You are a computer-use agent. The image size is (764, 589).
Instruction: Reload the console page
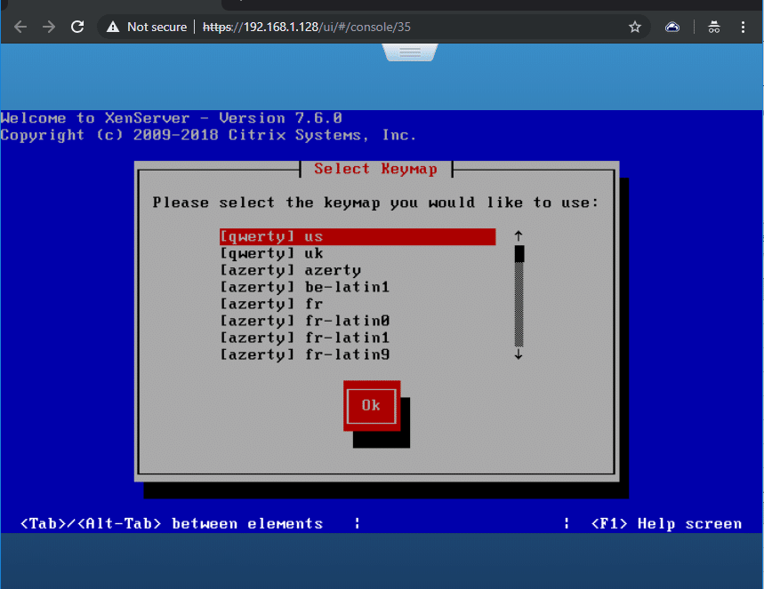point(77,27)
